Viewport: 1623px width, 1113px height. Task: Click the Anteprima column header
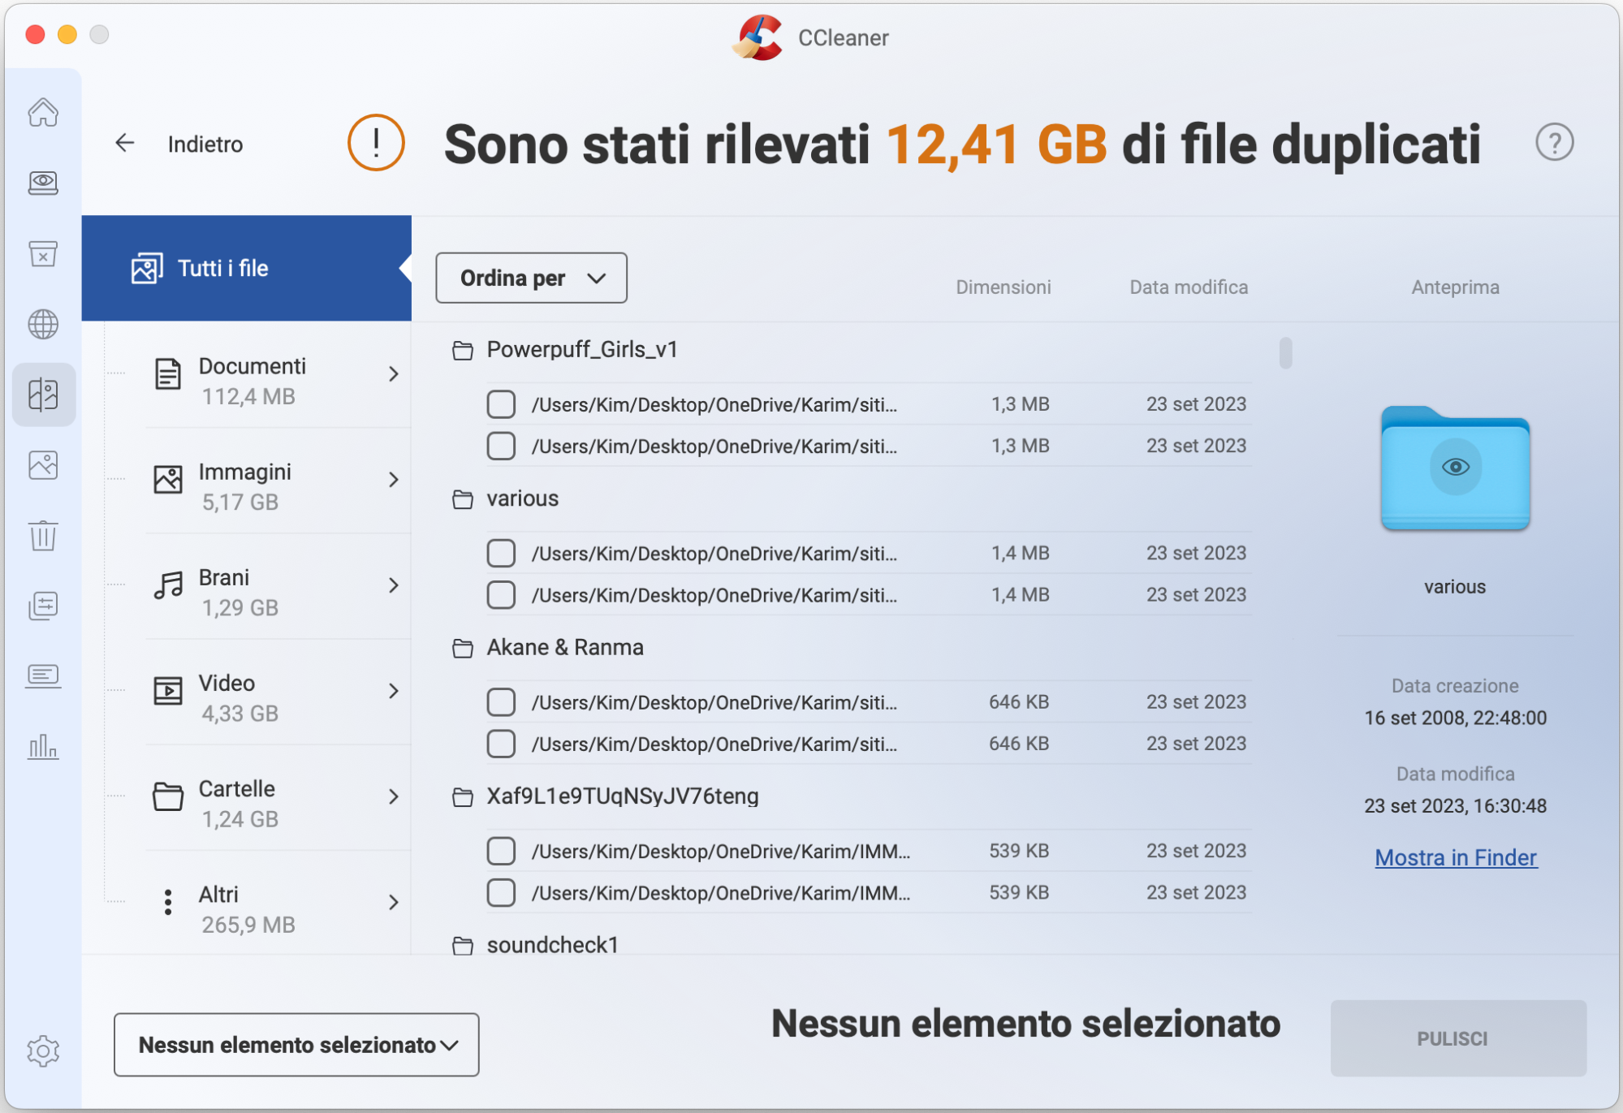(x=1455, y=287)
